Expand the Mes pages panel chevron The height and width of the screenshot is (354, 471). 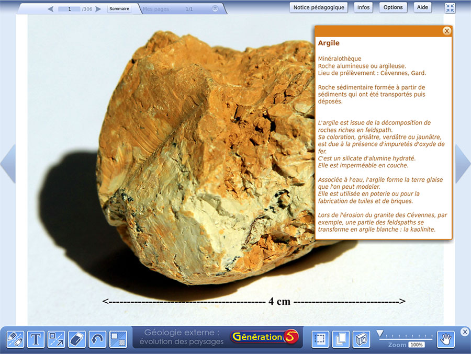(215, 9)
